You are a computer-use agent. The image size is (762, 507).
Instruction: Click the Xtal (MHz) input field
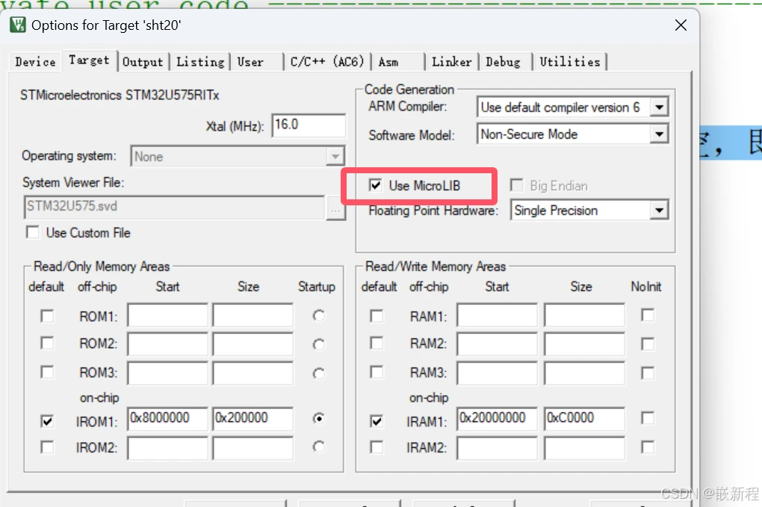[309, 125]
